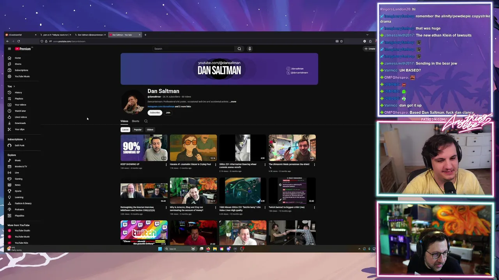
Task: Switch to Dan Saltman X profile tab
Action: (90, 35)
